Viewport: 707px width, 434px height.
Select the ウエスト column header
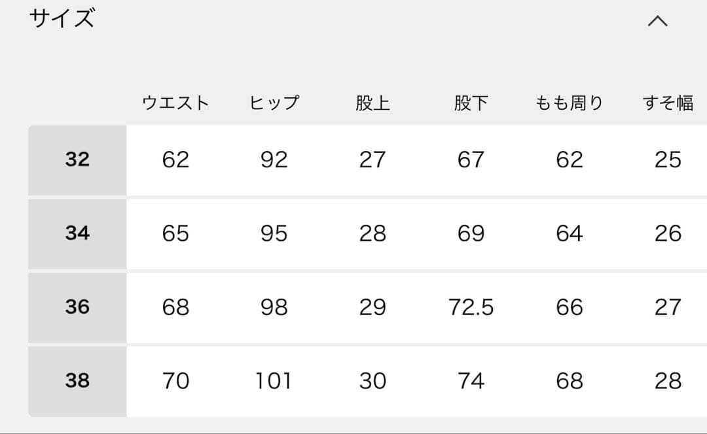pyautogui.click(x=175, y=102)
